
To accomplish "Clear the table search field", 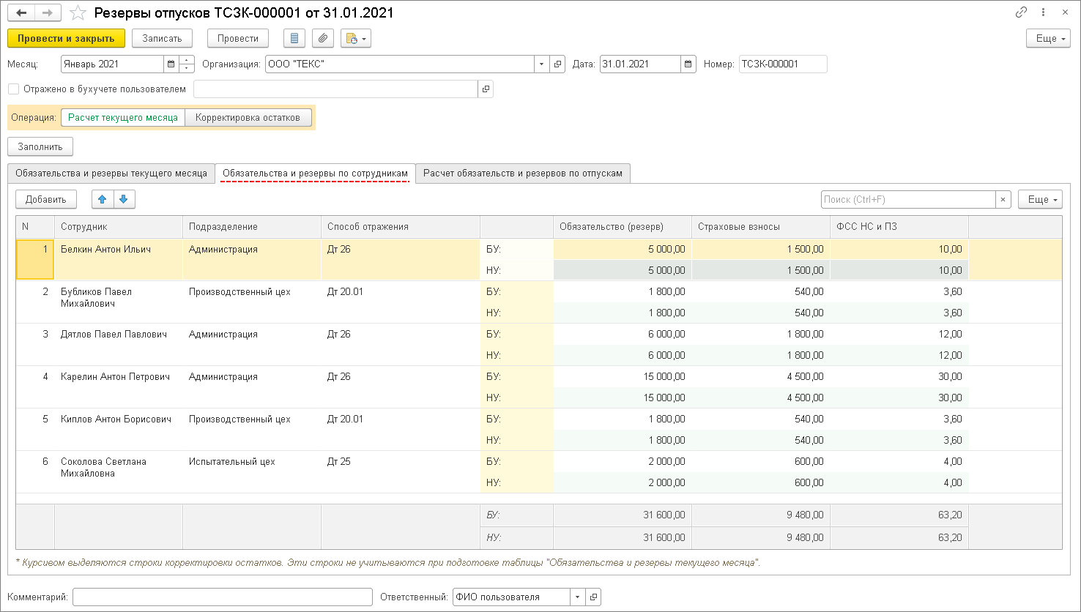I will pyautogui.click(x=1003, y=199).
